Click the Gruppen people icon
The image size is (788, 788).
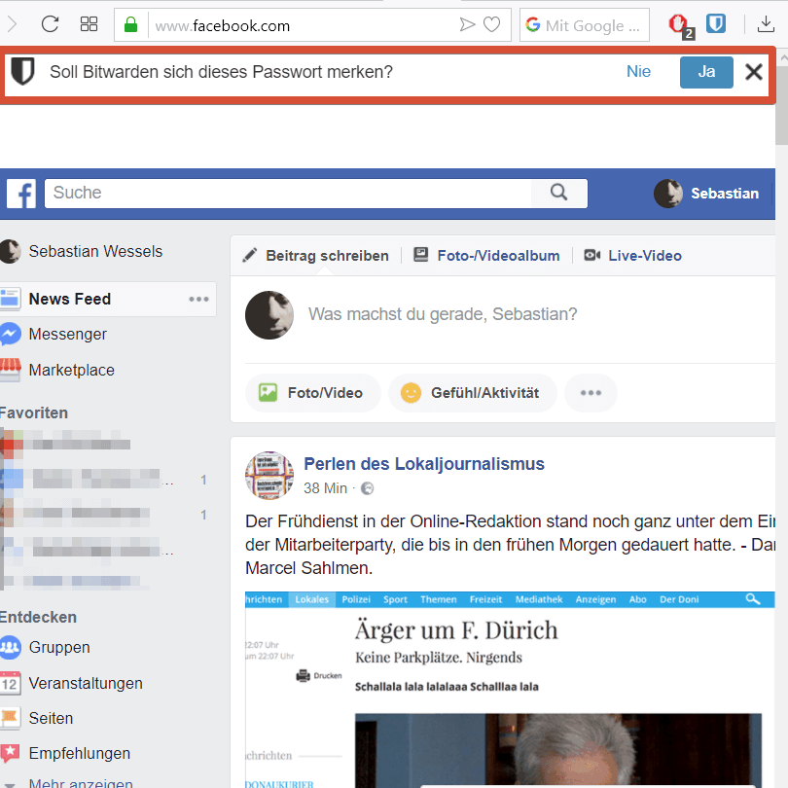[10, 647]
